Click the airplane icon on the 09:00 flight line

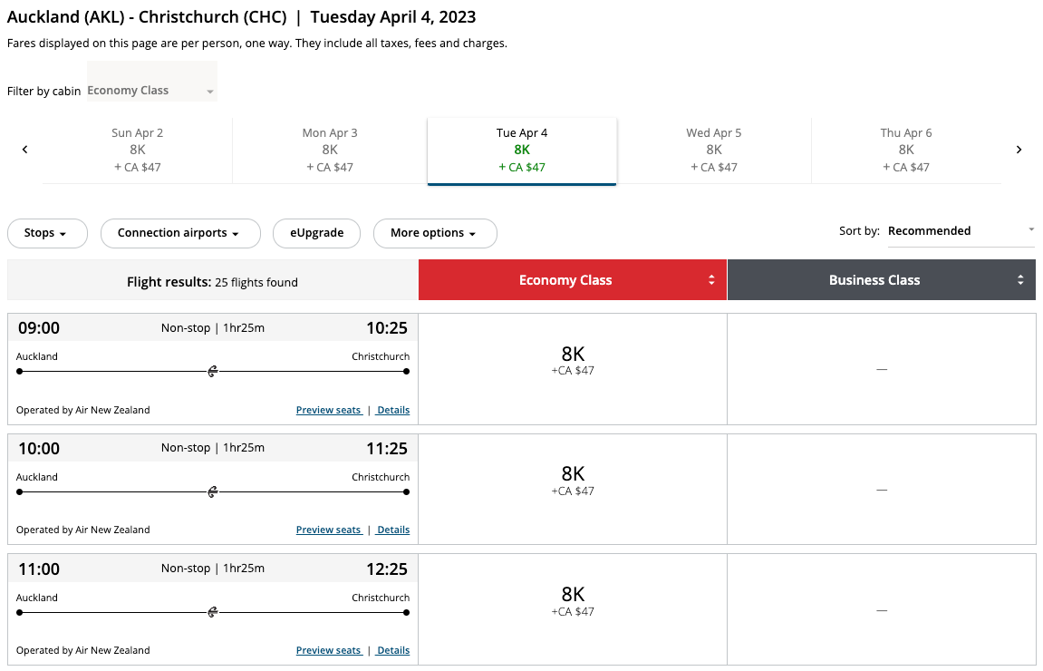pyautogui.click(x=212, y=372)
